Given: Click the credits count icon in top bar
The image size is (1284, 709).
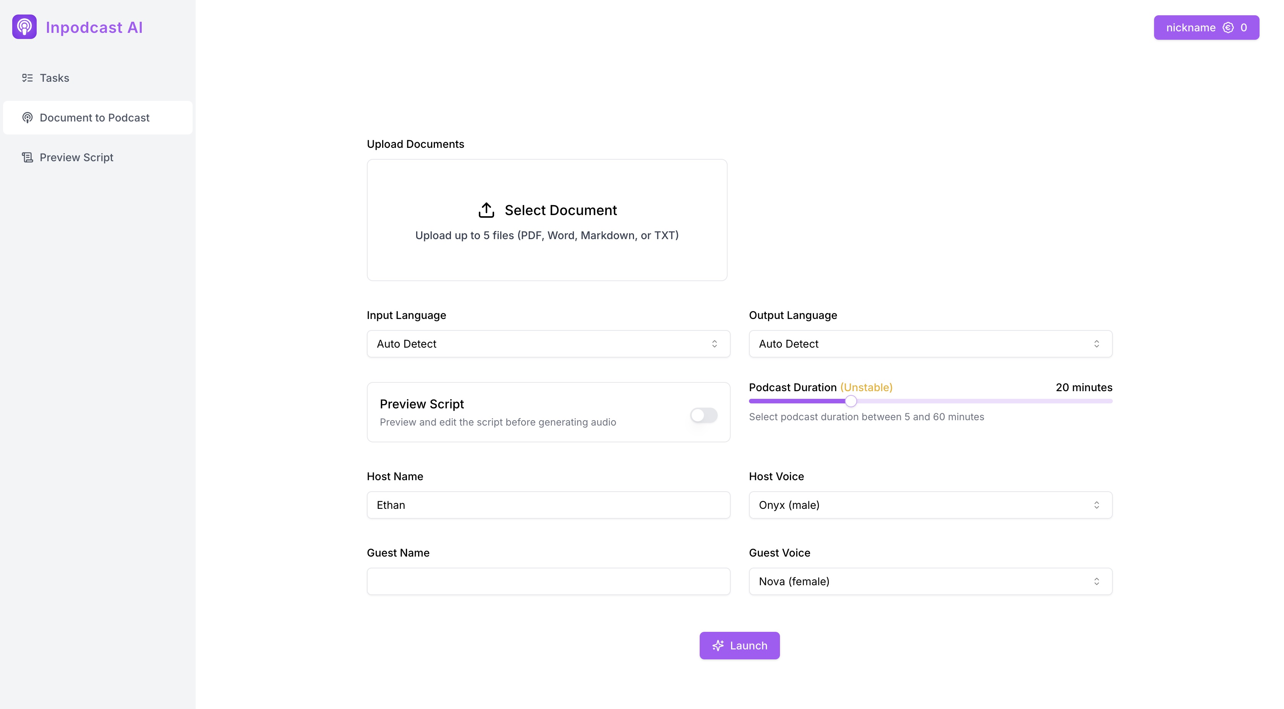Looking at the screenshot, I should pyautogui.click(x=1228, y=27).
